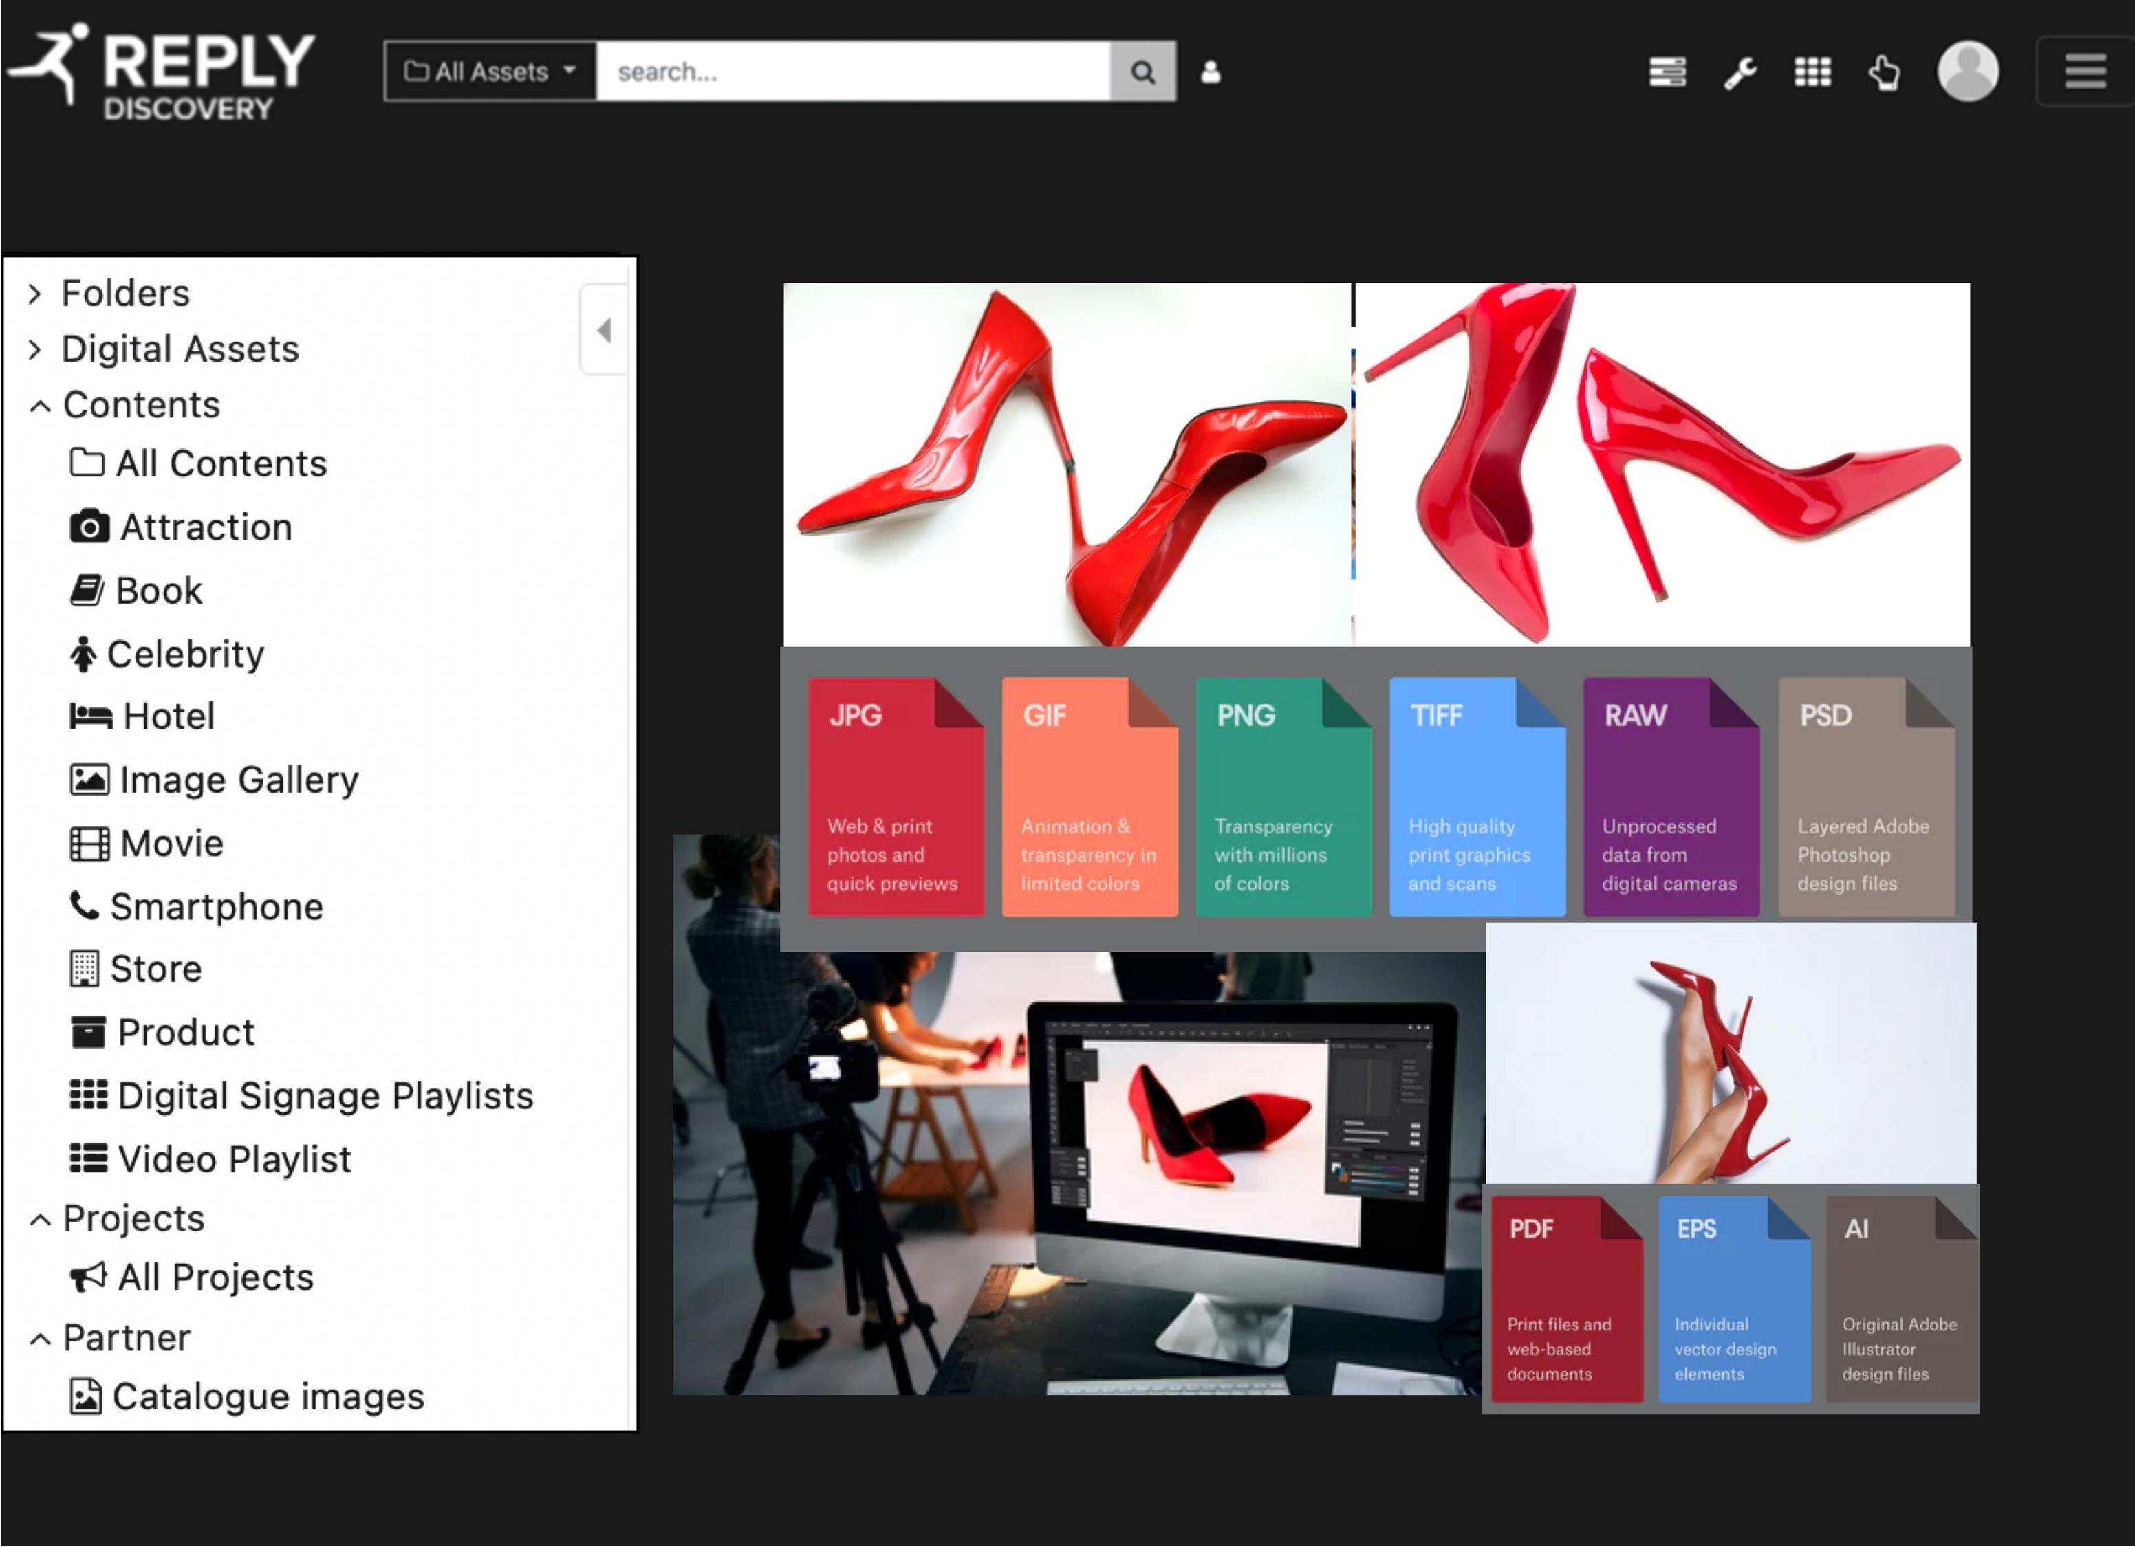The width and height of the screenshot is (2135, 1547).
Task: Select the Smartphone phone icon
Action: (84, 906)
